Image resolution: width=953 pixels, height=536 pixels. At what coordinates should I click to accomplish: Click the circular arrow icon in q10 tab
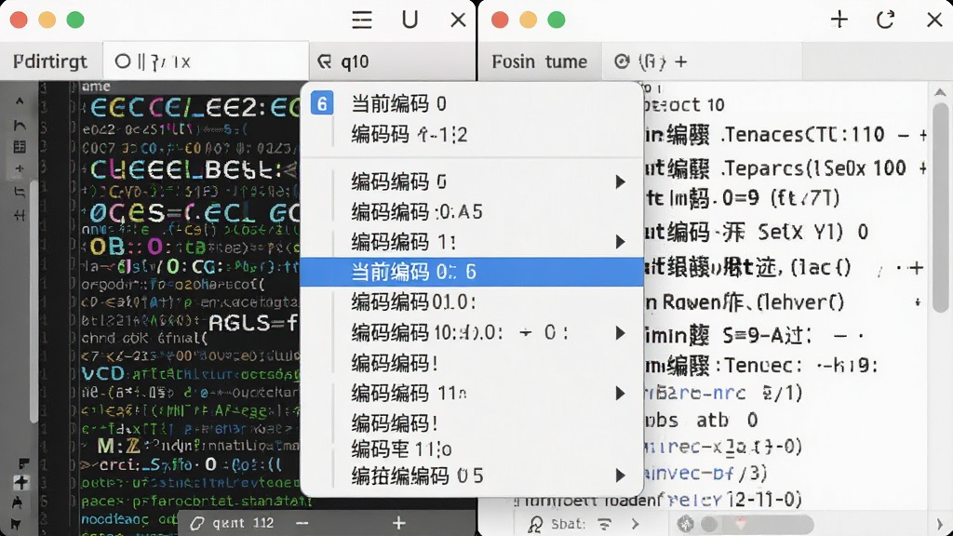[325, 61]
